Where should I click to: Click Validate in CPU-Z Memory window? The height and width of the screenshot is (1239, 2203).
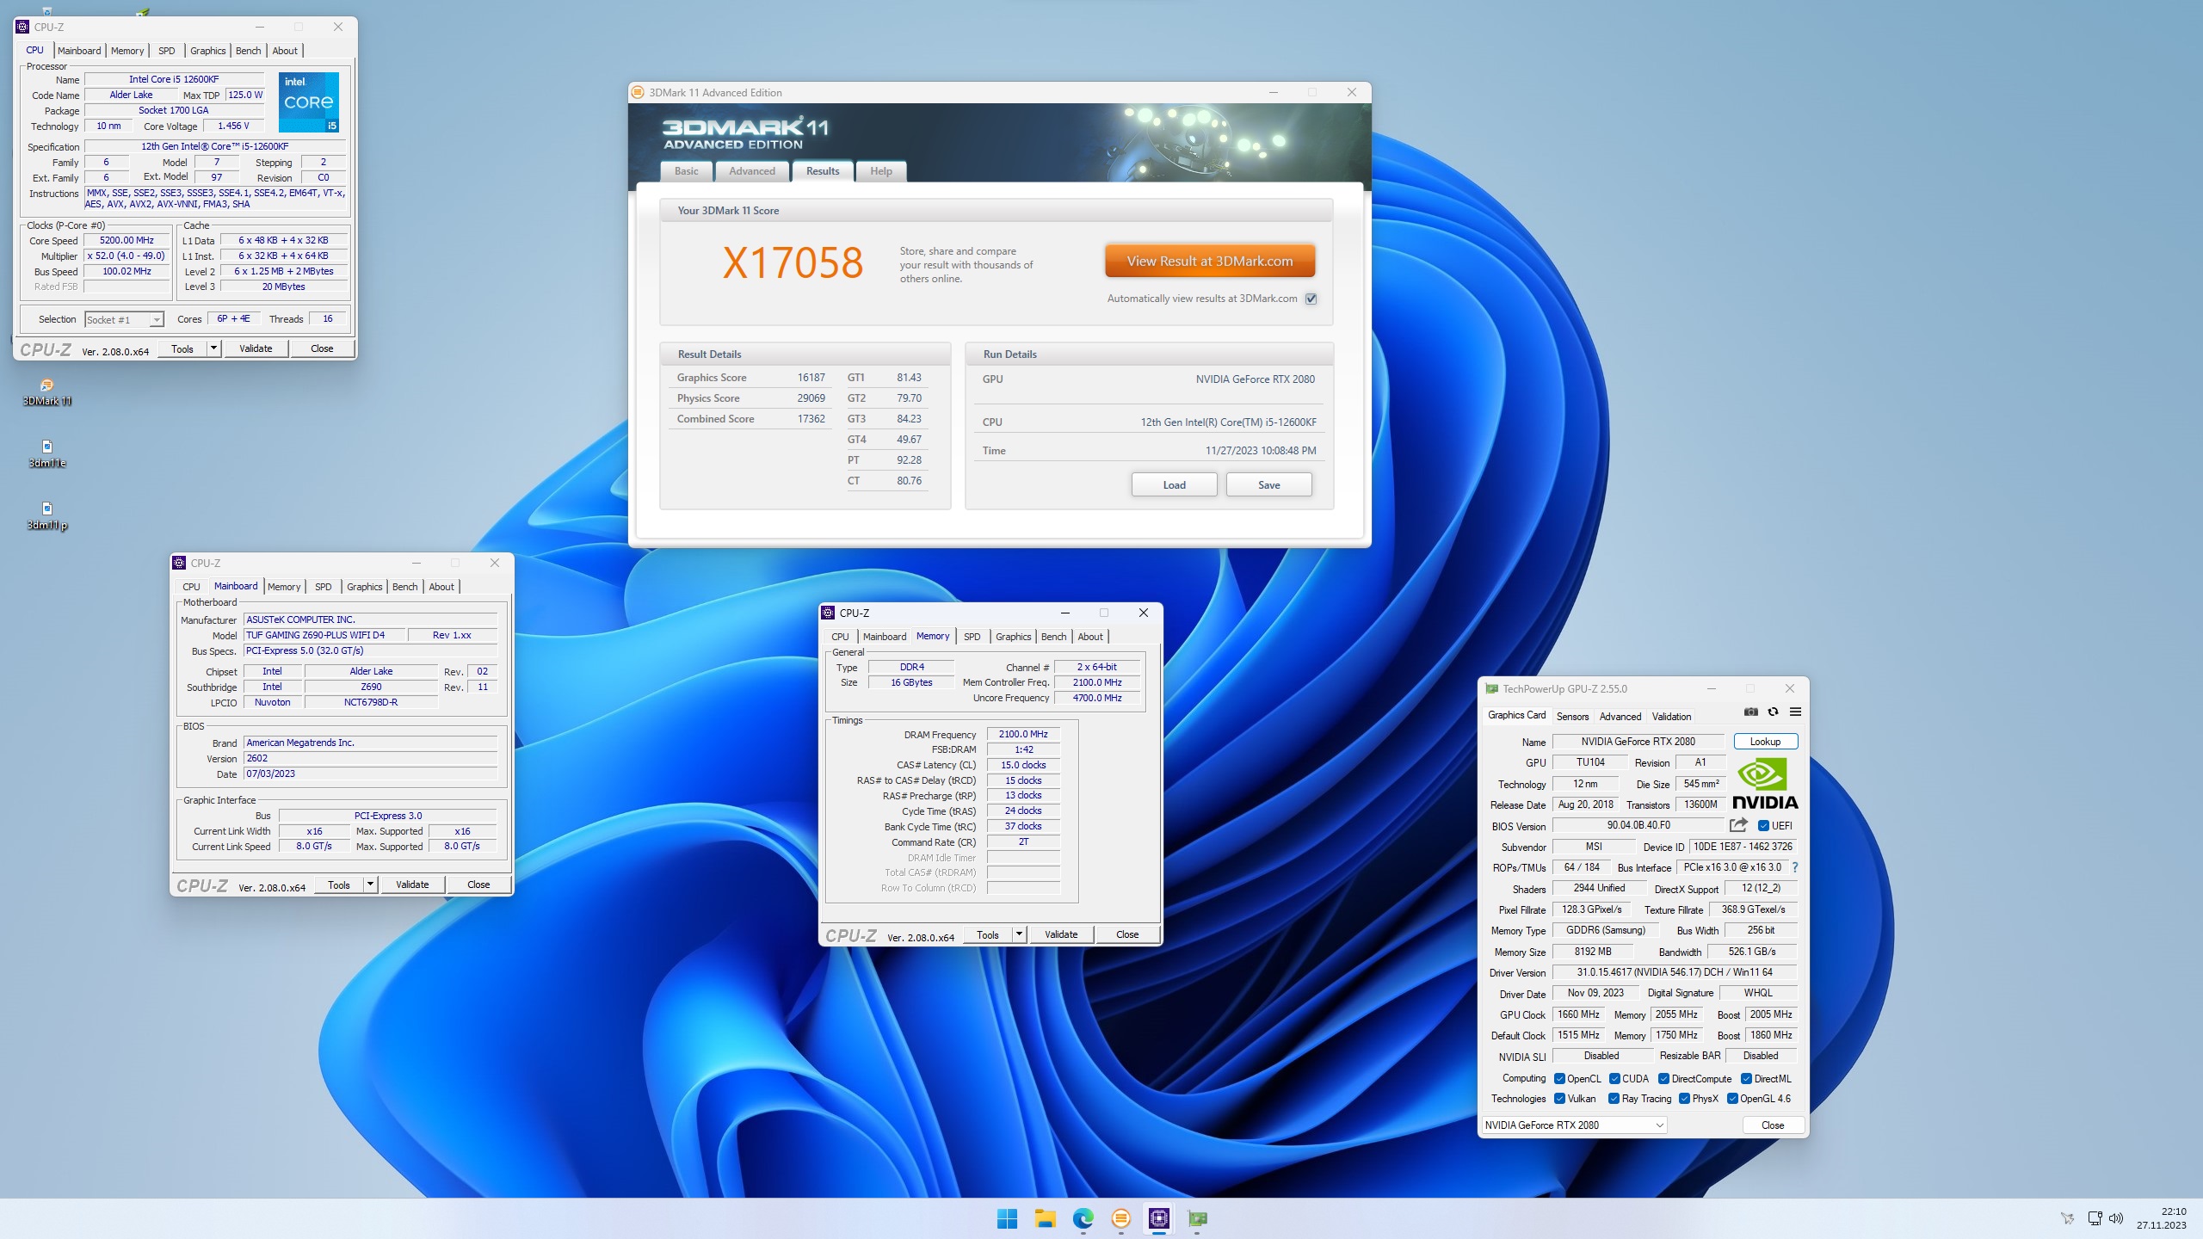[1061, 934]
